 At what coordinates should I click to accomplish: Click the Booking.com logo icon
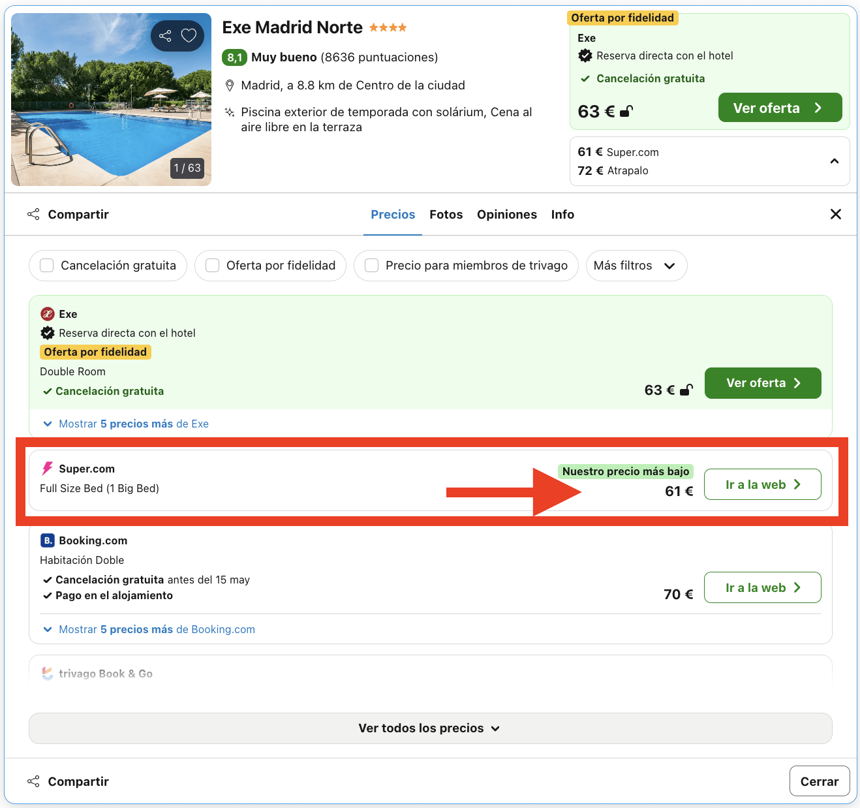click(47, 540)
